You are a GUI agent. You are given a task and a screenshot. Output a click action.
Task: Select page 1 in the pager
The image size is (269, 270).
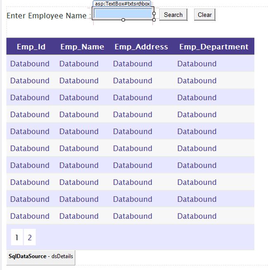pyautogui.click(x=17, y=237)
